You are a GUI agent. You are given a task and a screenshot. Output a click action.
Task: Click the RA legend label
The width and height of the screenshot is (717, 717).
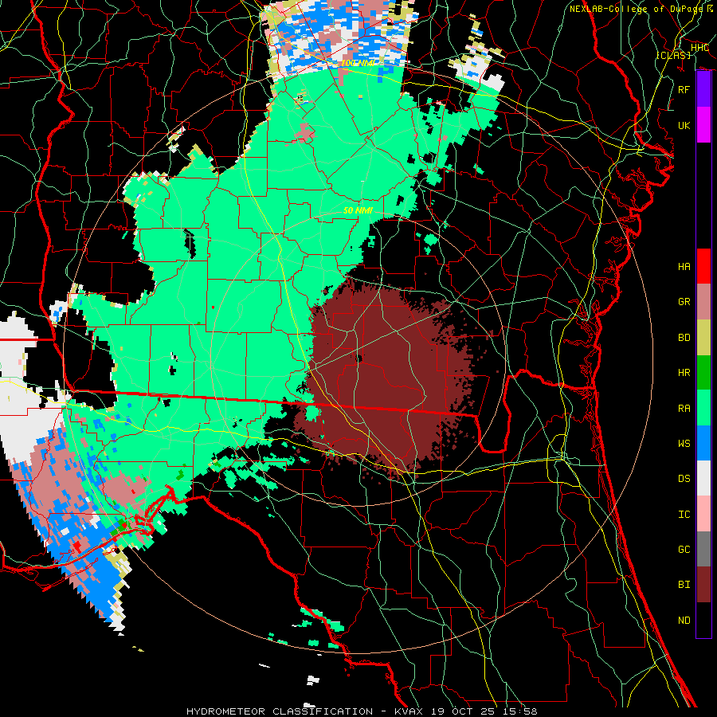coord(684,408)
